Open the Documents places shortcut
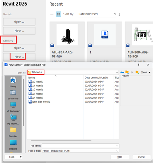 click(x=13, y=95)
